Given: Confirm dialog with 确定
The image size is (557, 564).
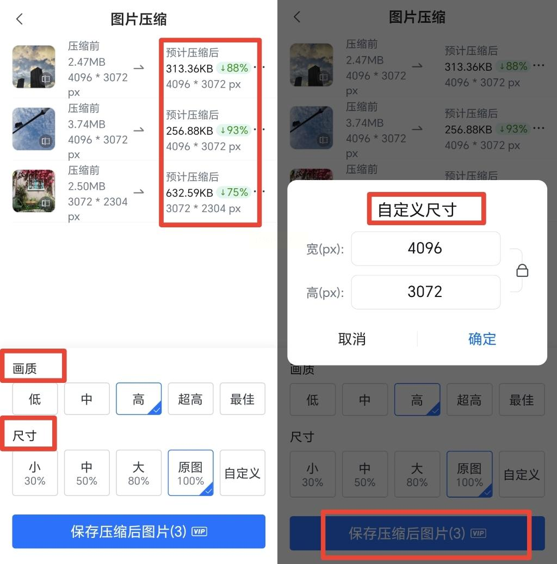Looking at the screenshot, I should pos(482,339).
